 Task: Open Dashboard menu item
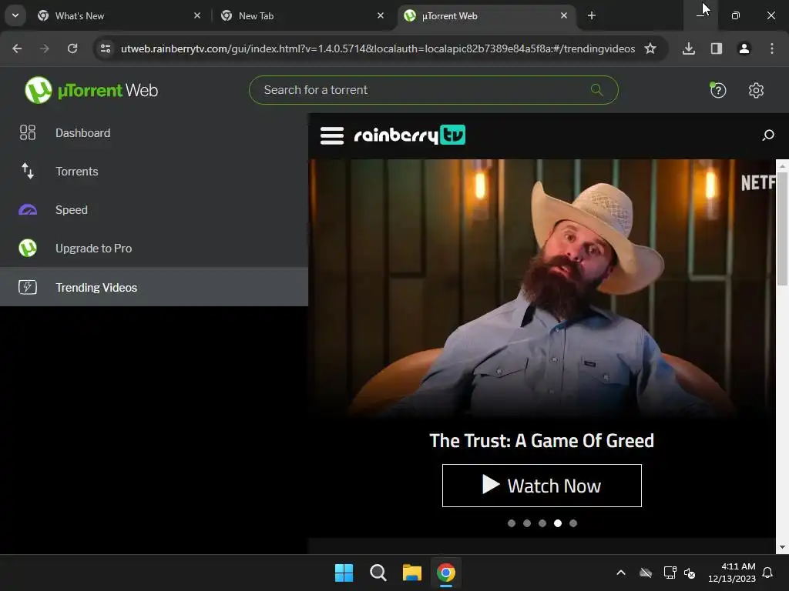pyautogui.click(x=154, y=132)
